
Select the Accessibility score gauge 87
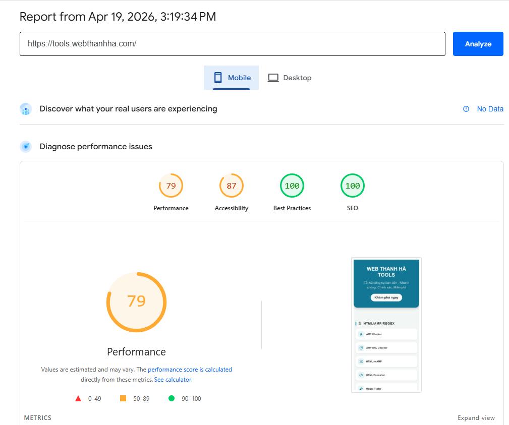[x=232, y=186]
